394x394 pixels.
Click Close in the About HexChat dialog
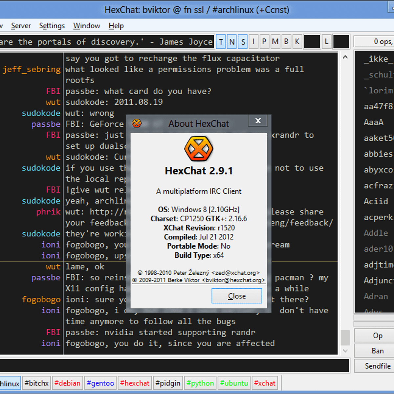237,296
